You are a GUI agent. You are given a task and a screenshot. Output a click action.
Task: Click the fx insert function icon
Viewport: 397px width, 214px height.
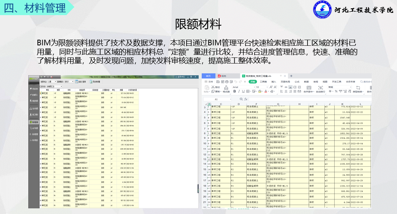click(246, 99)
